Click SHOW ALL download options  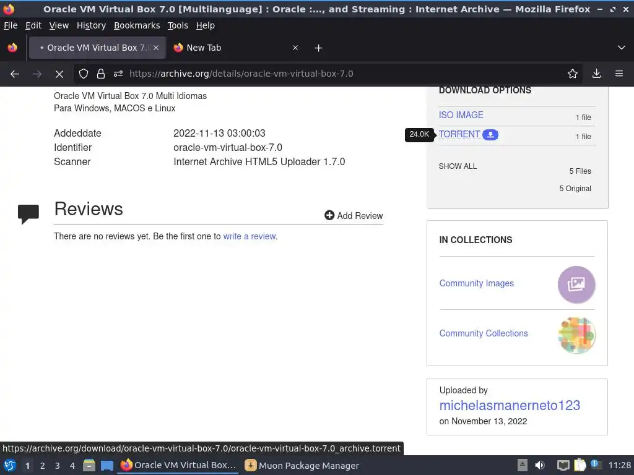pos(458,166)
